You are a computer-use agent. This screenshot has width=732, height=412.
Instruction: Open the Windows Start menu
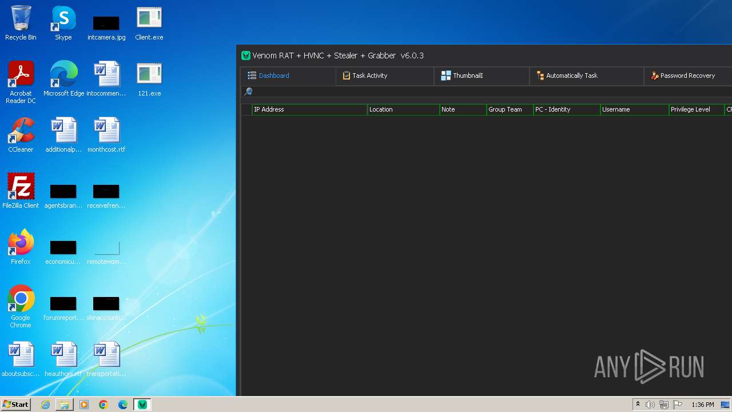click(x=15, y=405)
